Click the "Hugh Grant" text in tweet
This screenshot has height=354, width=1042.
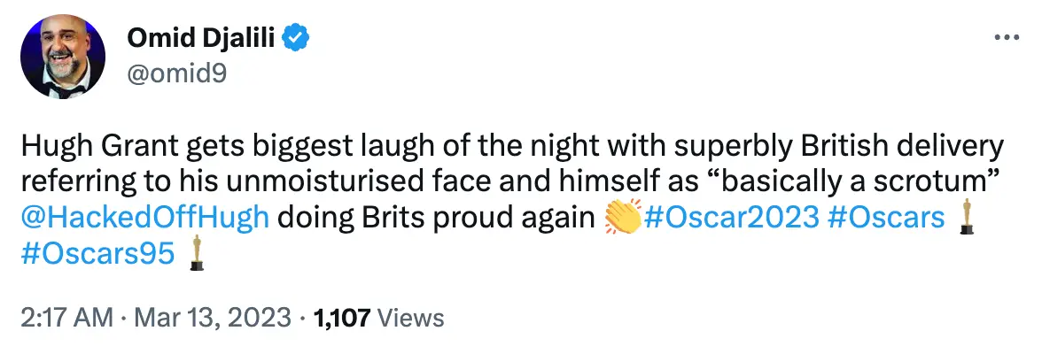(77, 147)
